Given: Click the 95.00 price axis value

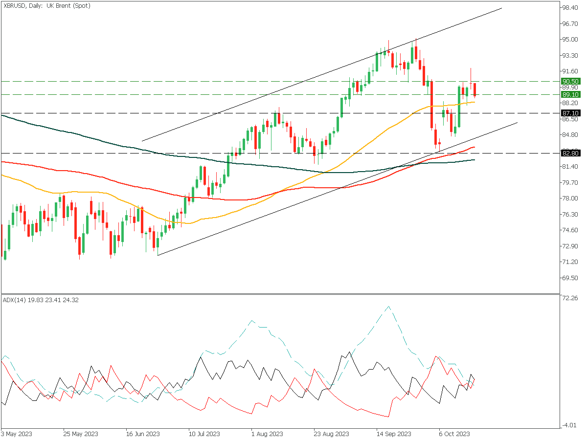Looking at the screenshot, I should 570,40.
